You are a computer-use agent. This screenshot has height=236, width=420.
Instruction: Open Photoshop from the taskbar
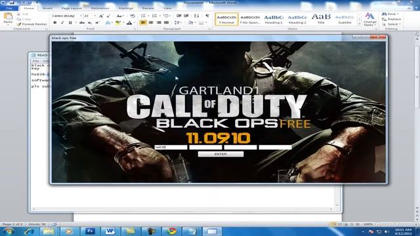[x=90, y=231]
